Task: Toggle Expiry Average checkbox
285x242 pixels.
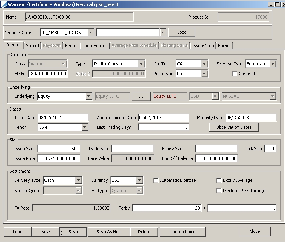Action: click(219, 180)
